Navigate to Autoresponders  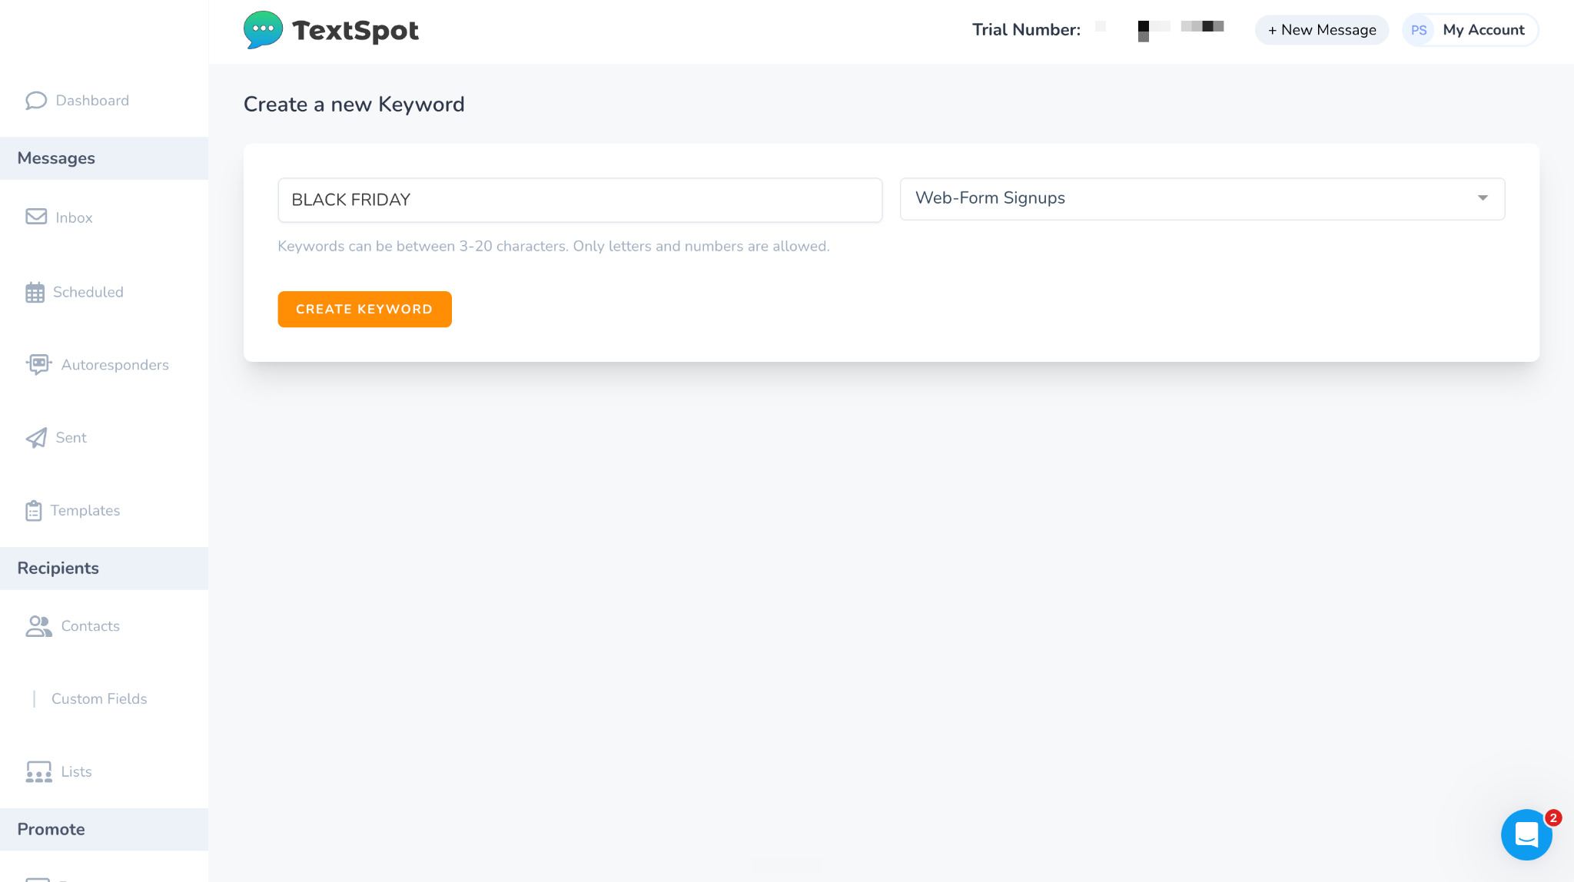(x=115, y=365)
